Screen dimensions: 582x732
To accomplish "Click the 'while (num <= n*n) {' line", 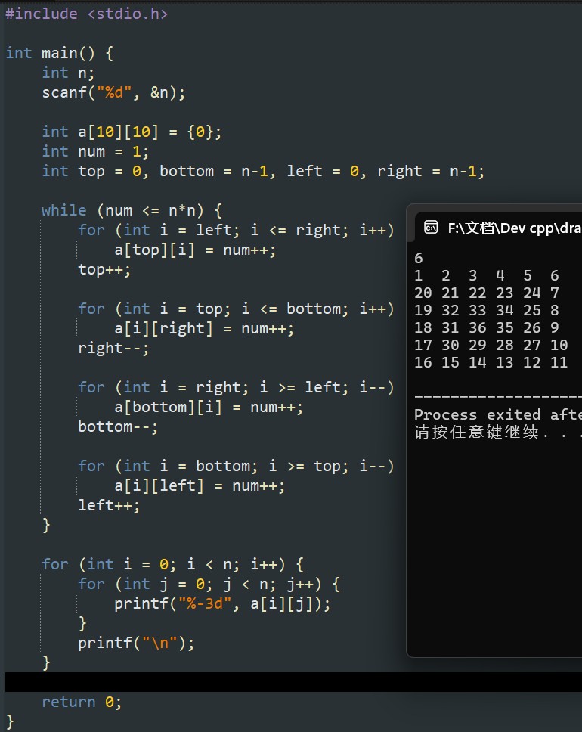I will pyautogui.click(x=132, y=210).
